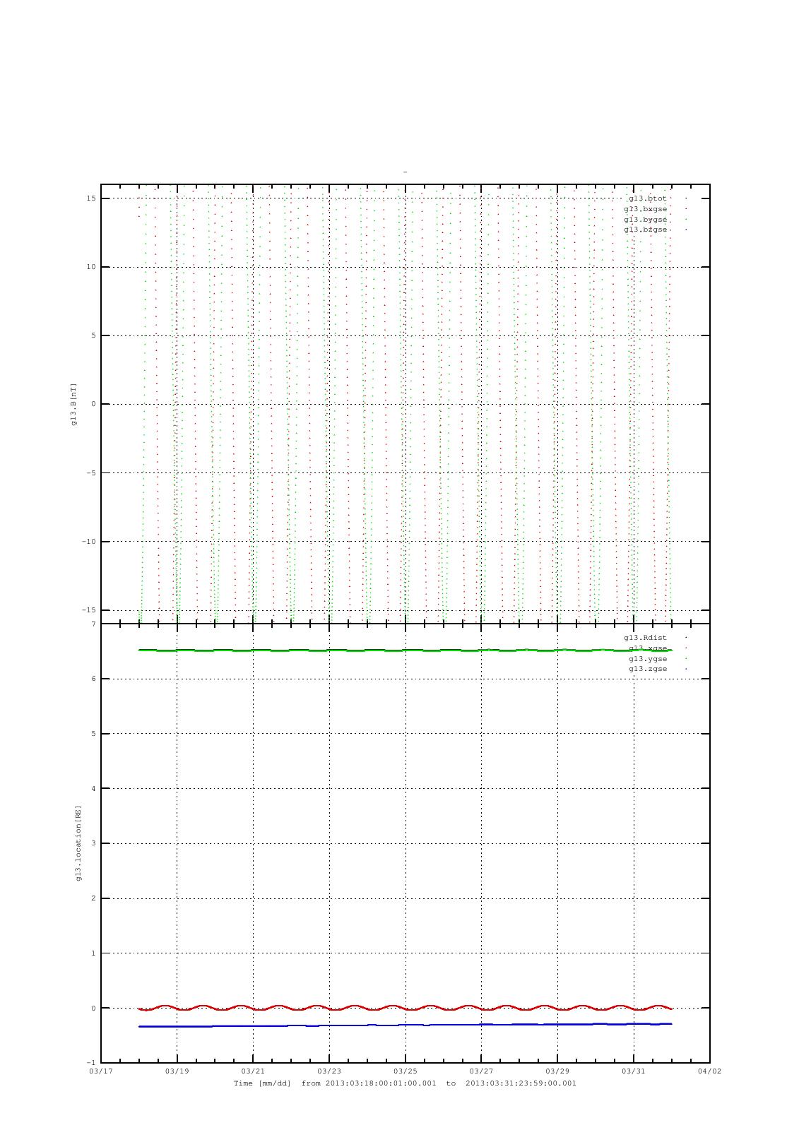Click the g13.ygse legend label
The height and width of the screenshot is (1130, 799).
coord(647,658)
